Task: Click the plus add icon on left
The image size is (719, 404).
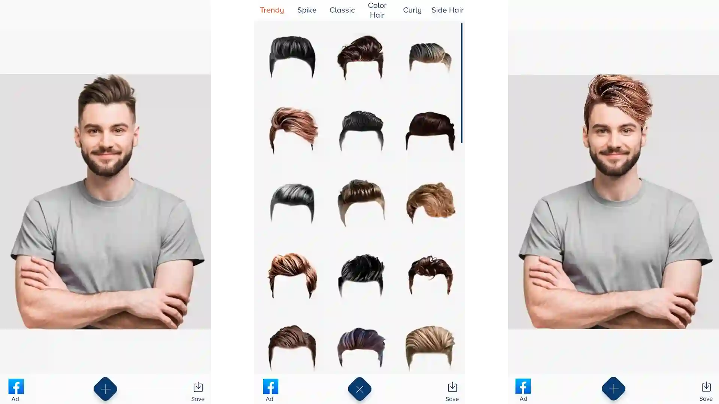Action: pyautogui.click(x=105, y=389)
